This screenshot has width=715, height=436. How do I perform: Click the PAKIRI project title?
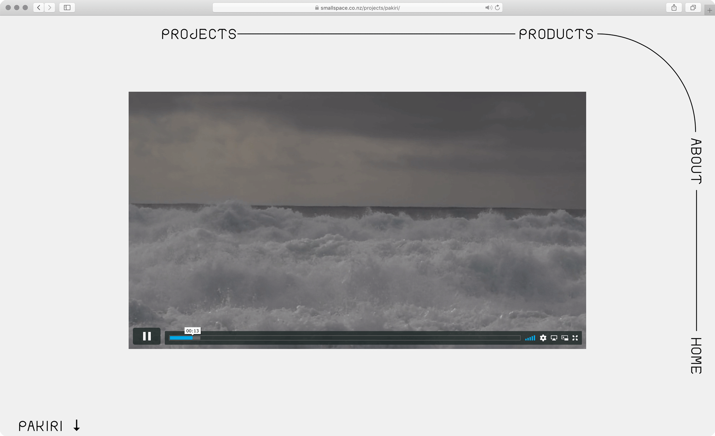click(x=40, y=426)
